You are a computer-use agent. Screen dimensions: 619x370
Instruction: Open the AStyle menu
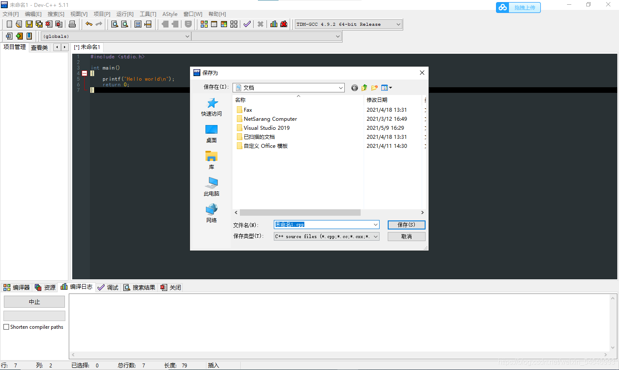tap(170, 14)
